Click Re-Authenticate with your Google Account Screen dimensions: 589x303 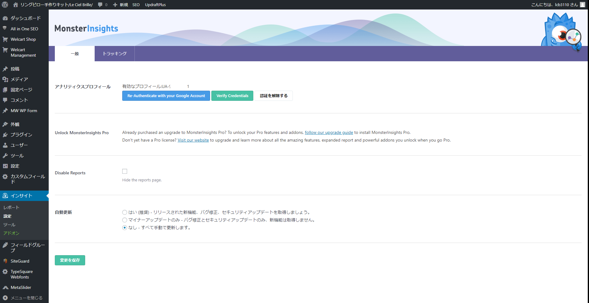166,96
